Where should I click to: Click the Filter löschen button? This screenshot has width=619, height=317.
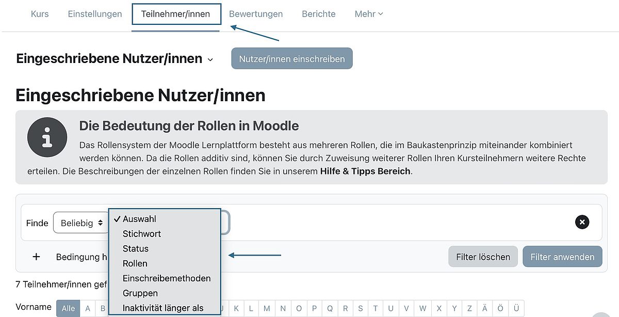tap(483, 257)
